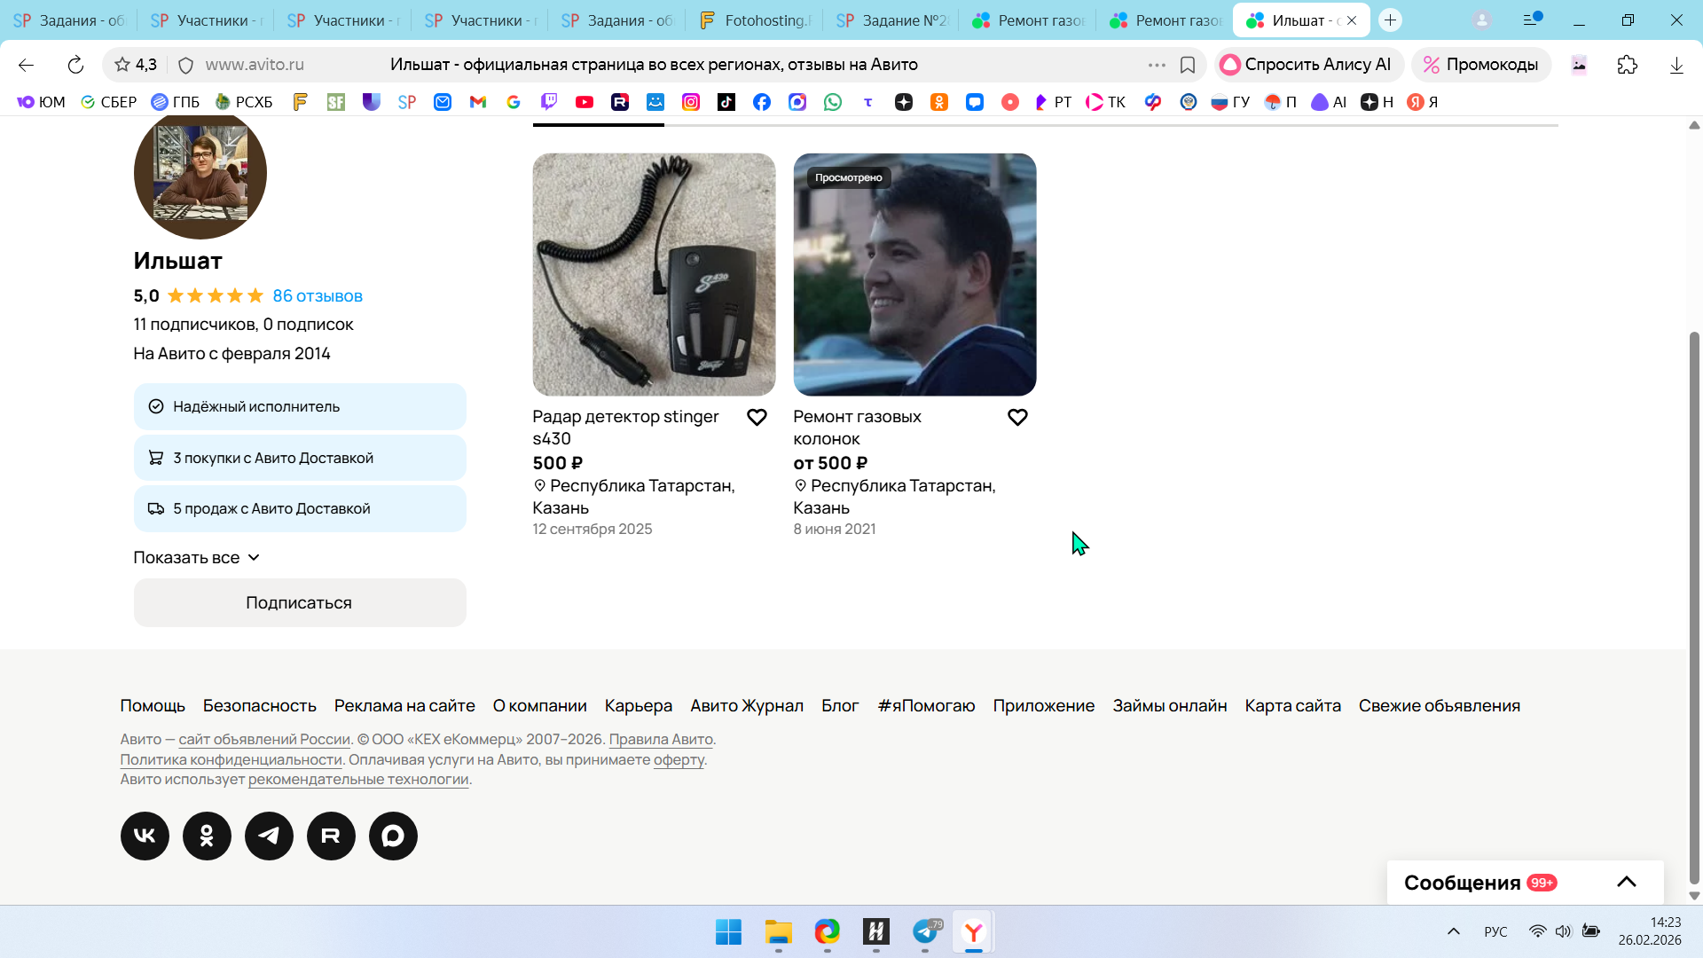Open the Telegram footer icon
This screenshot has width=1703, height=958.
[x=269, y=836]
